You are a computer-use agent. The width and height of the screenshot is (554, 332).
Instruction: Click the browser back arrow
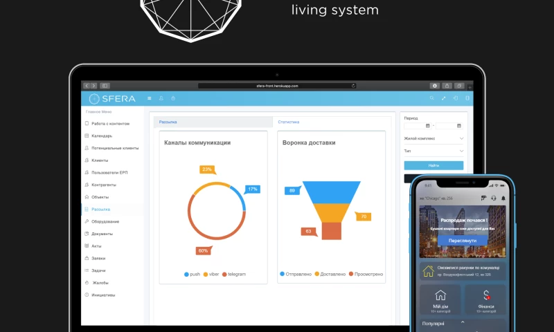(x=87, y=86)
